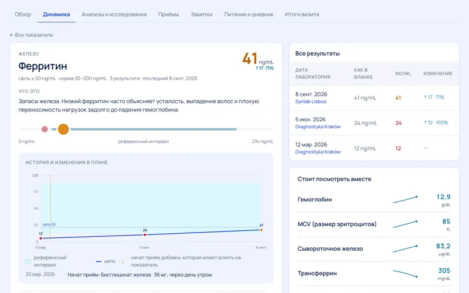
Task: Switch to Анализы и исследования tab
Action: pyautogui.click(x=114, y=14)
